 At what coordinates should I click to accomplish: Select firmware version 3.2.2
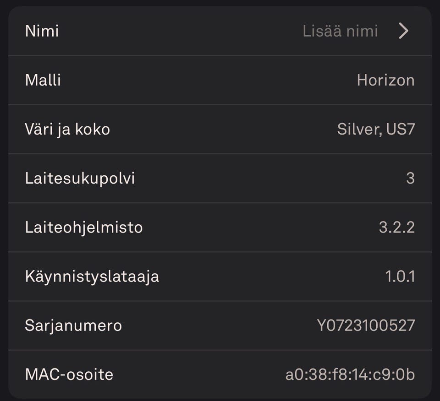point(396,227)
